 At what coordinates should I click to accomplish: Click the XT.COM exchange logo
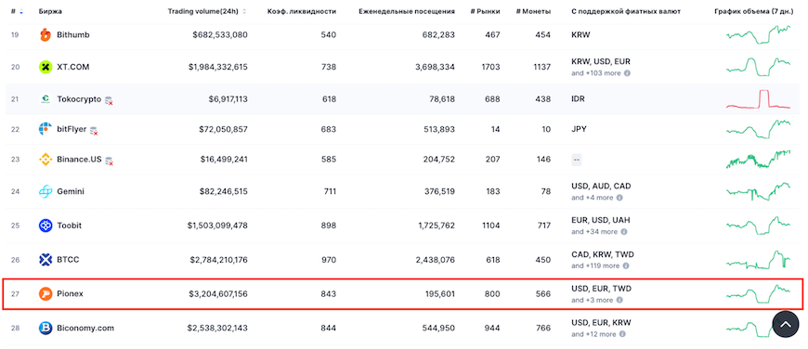(x=46, y=67)
